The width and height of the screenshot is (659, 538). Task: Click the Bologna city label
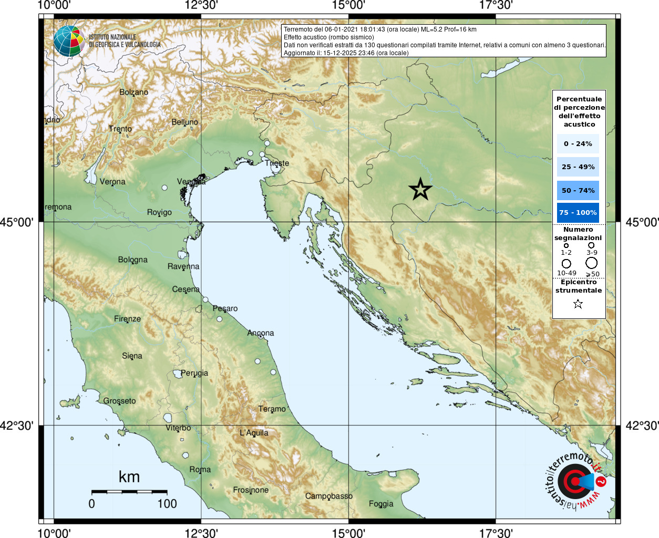click(x=133, y=260)
